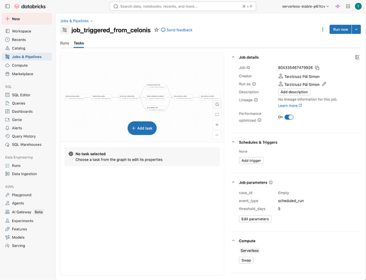
Task: Open the kebab more-options menu beside Run now
Action: 322,30
